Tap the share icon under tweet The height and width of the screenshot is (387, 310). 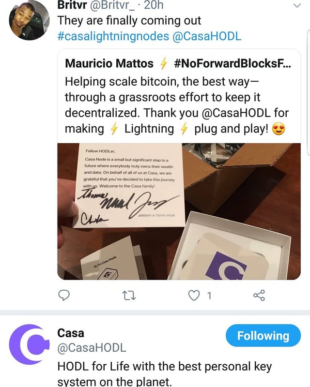[259, 295]
